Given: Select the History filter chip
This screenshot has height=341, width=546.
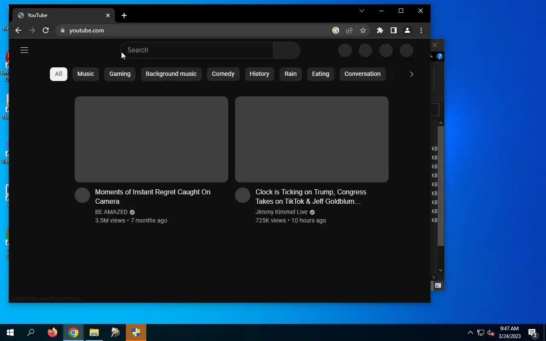Looking at the screenshot, I should tap(259, 74).
